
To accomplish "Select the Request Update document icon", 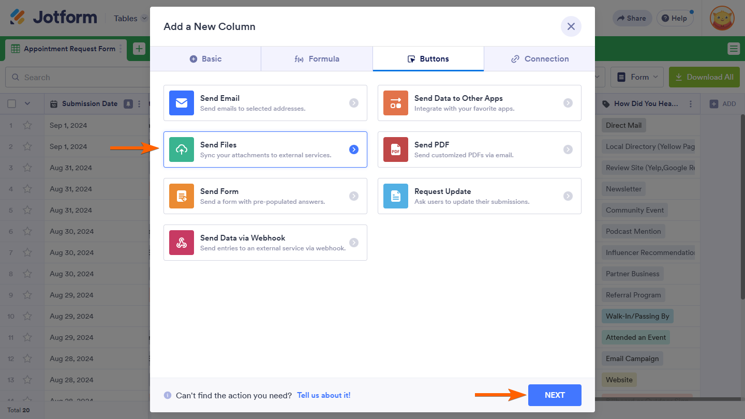I will click(396, 196).
